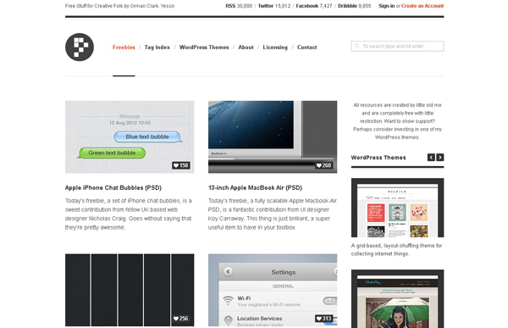The image size is (508, 328).
Task: Focus the search input field
Action: pos(398,46)
